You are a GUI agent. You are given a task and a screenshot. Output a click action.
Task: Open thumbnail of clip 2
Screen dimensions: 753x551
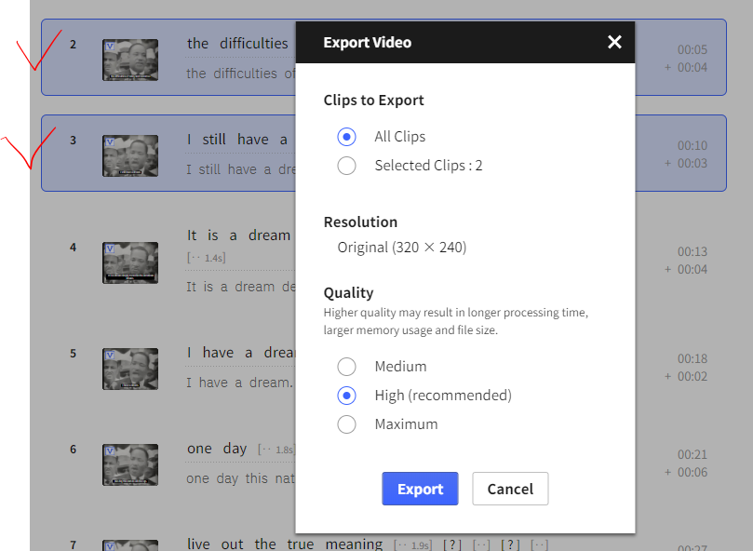(130, 60)
